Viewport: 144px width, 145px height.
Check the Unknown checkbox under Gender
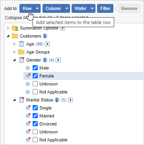tap(35, 84)
